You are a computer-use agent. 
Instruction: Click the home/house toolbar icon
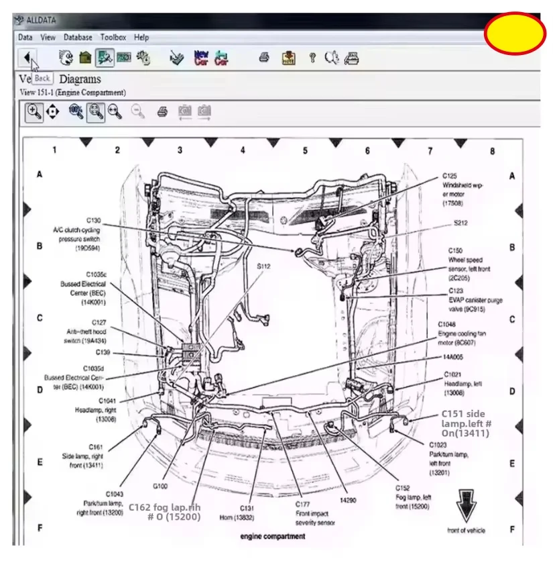pos(85,58)
